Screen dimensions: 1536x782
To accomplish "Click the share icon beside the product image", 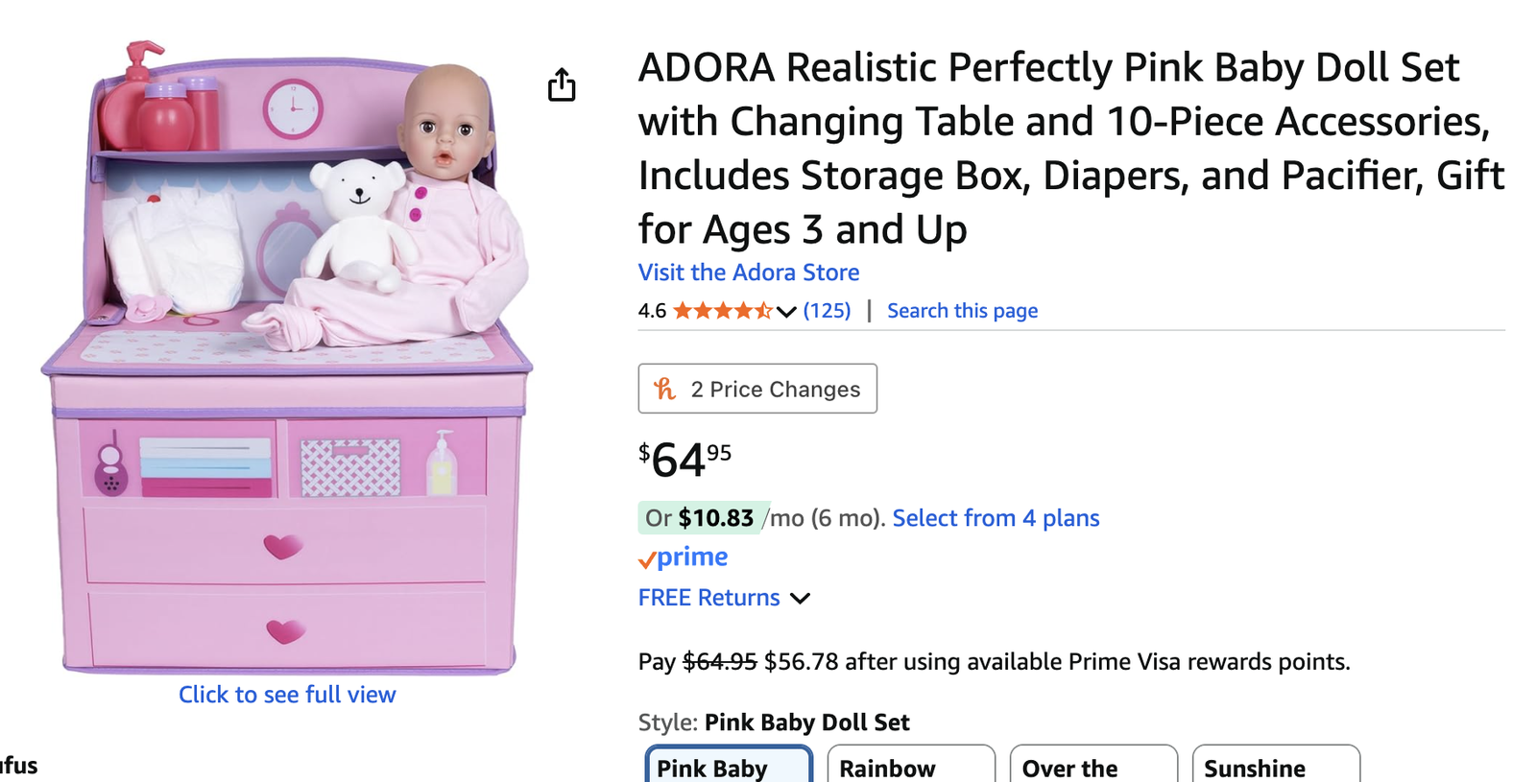I will click(562, 85).
